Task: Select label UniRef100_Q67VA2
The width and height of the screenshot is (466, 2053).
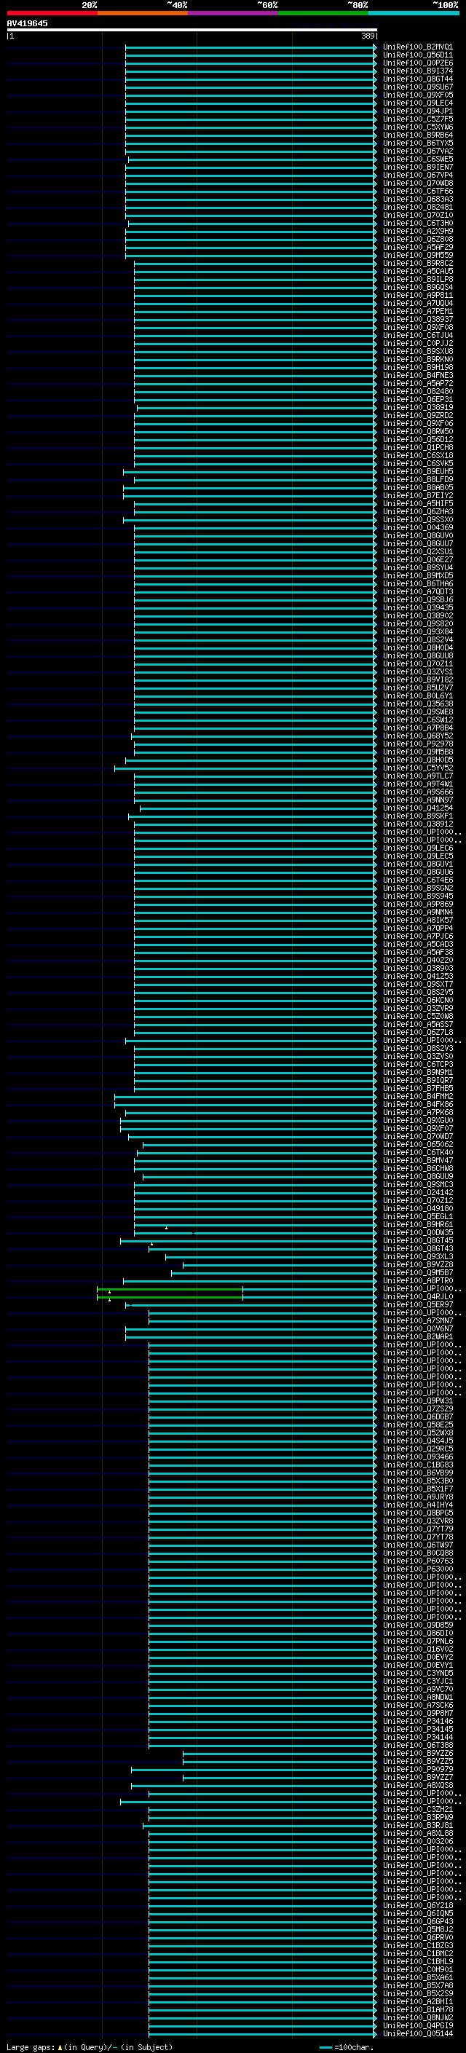Action: point(418,151)
